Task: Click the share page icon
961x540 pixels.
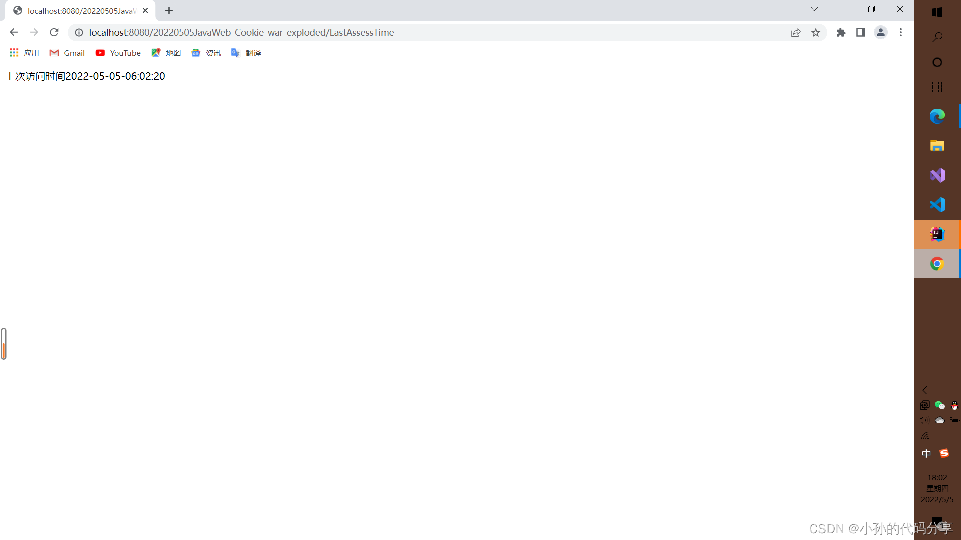Action: (x=796, y=32)
